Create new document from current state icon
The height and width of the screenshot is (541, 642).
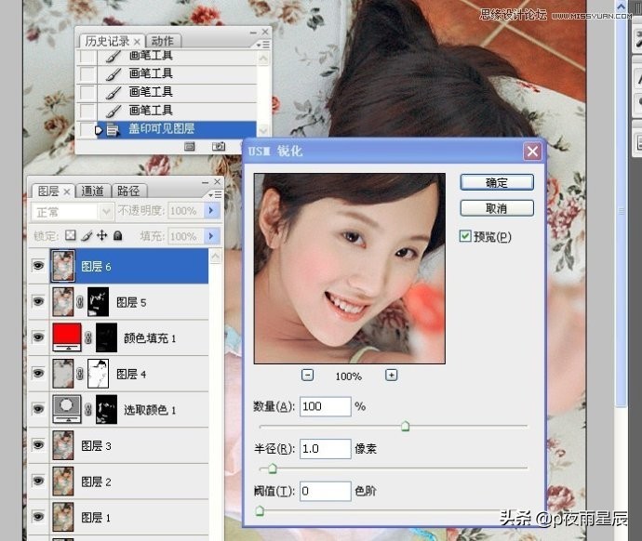[x=189, y=146]
